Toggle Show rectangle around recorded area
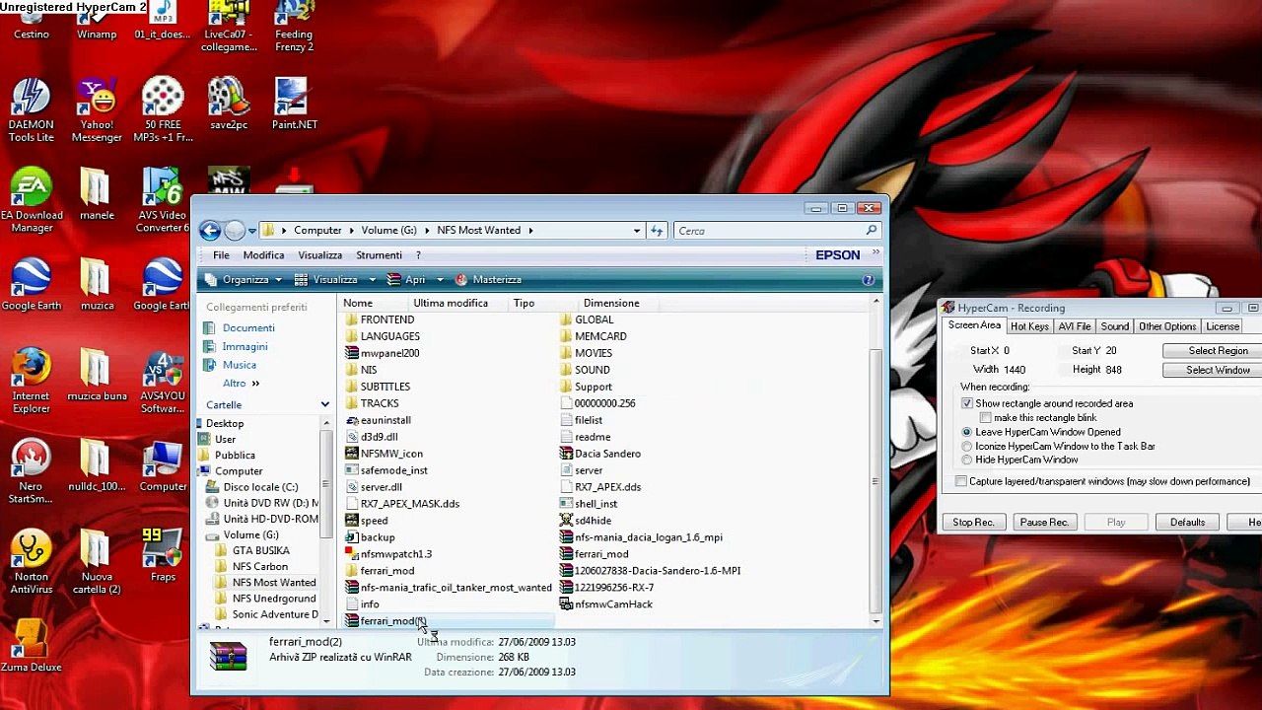 [x=967, y=403]
